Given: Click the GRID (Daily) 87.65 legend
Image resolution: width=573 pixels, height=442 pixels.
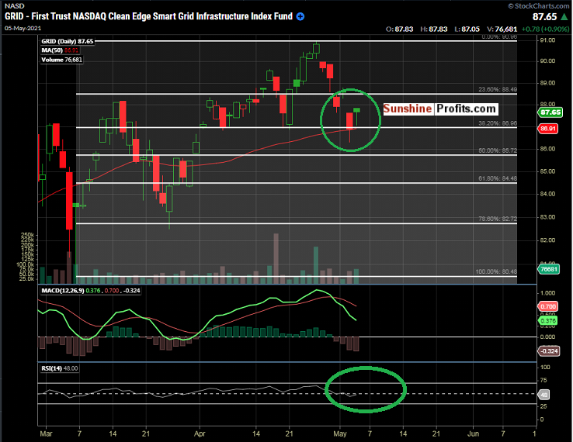Looking at the screenshot, I should 68,41.
